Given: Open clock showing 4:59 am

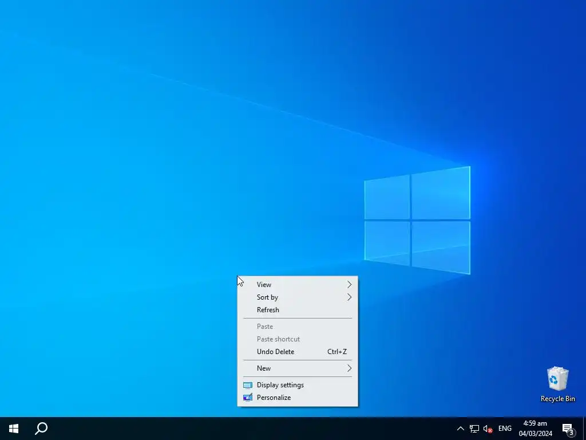Looking at the screenshot, I should click(x=535, y=429).
